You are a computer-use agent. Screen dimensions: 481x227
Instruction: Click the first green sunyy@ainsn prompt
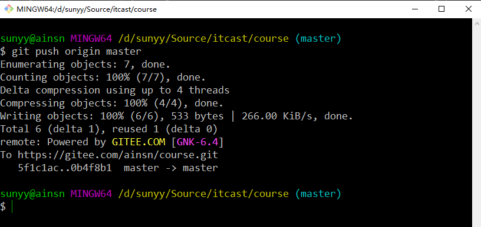pyautogui.click(x=32, y=39)
